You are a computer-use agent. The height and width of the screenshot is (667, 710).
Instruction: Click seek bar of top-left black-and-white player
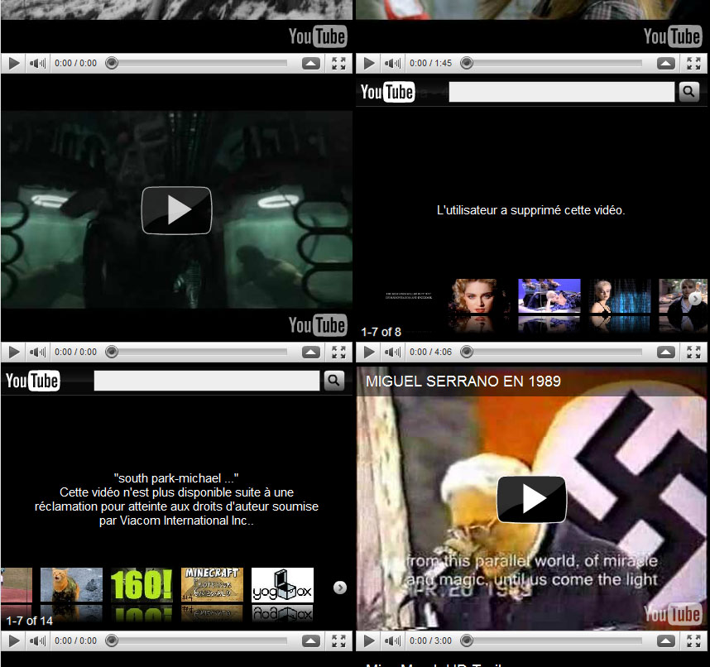(x=199, y=63)
